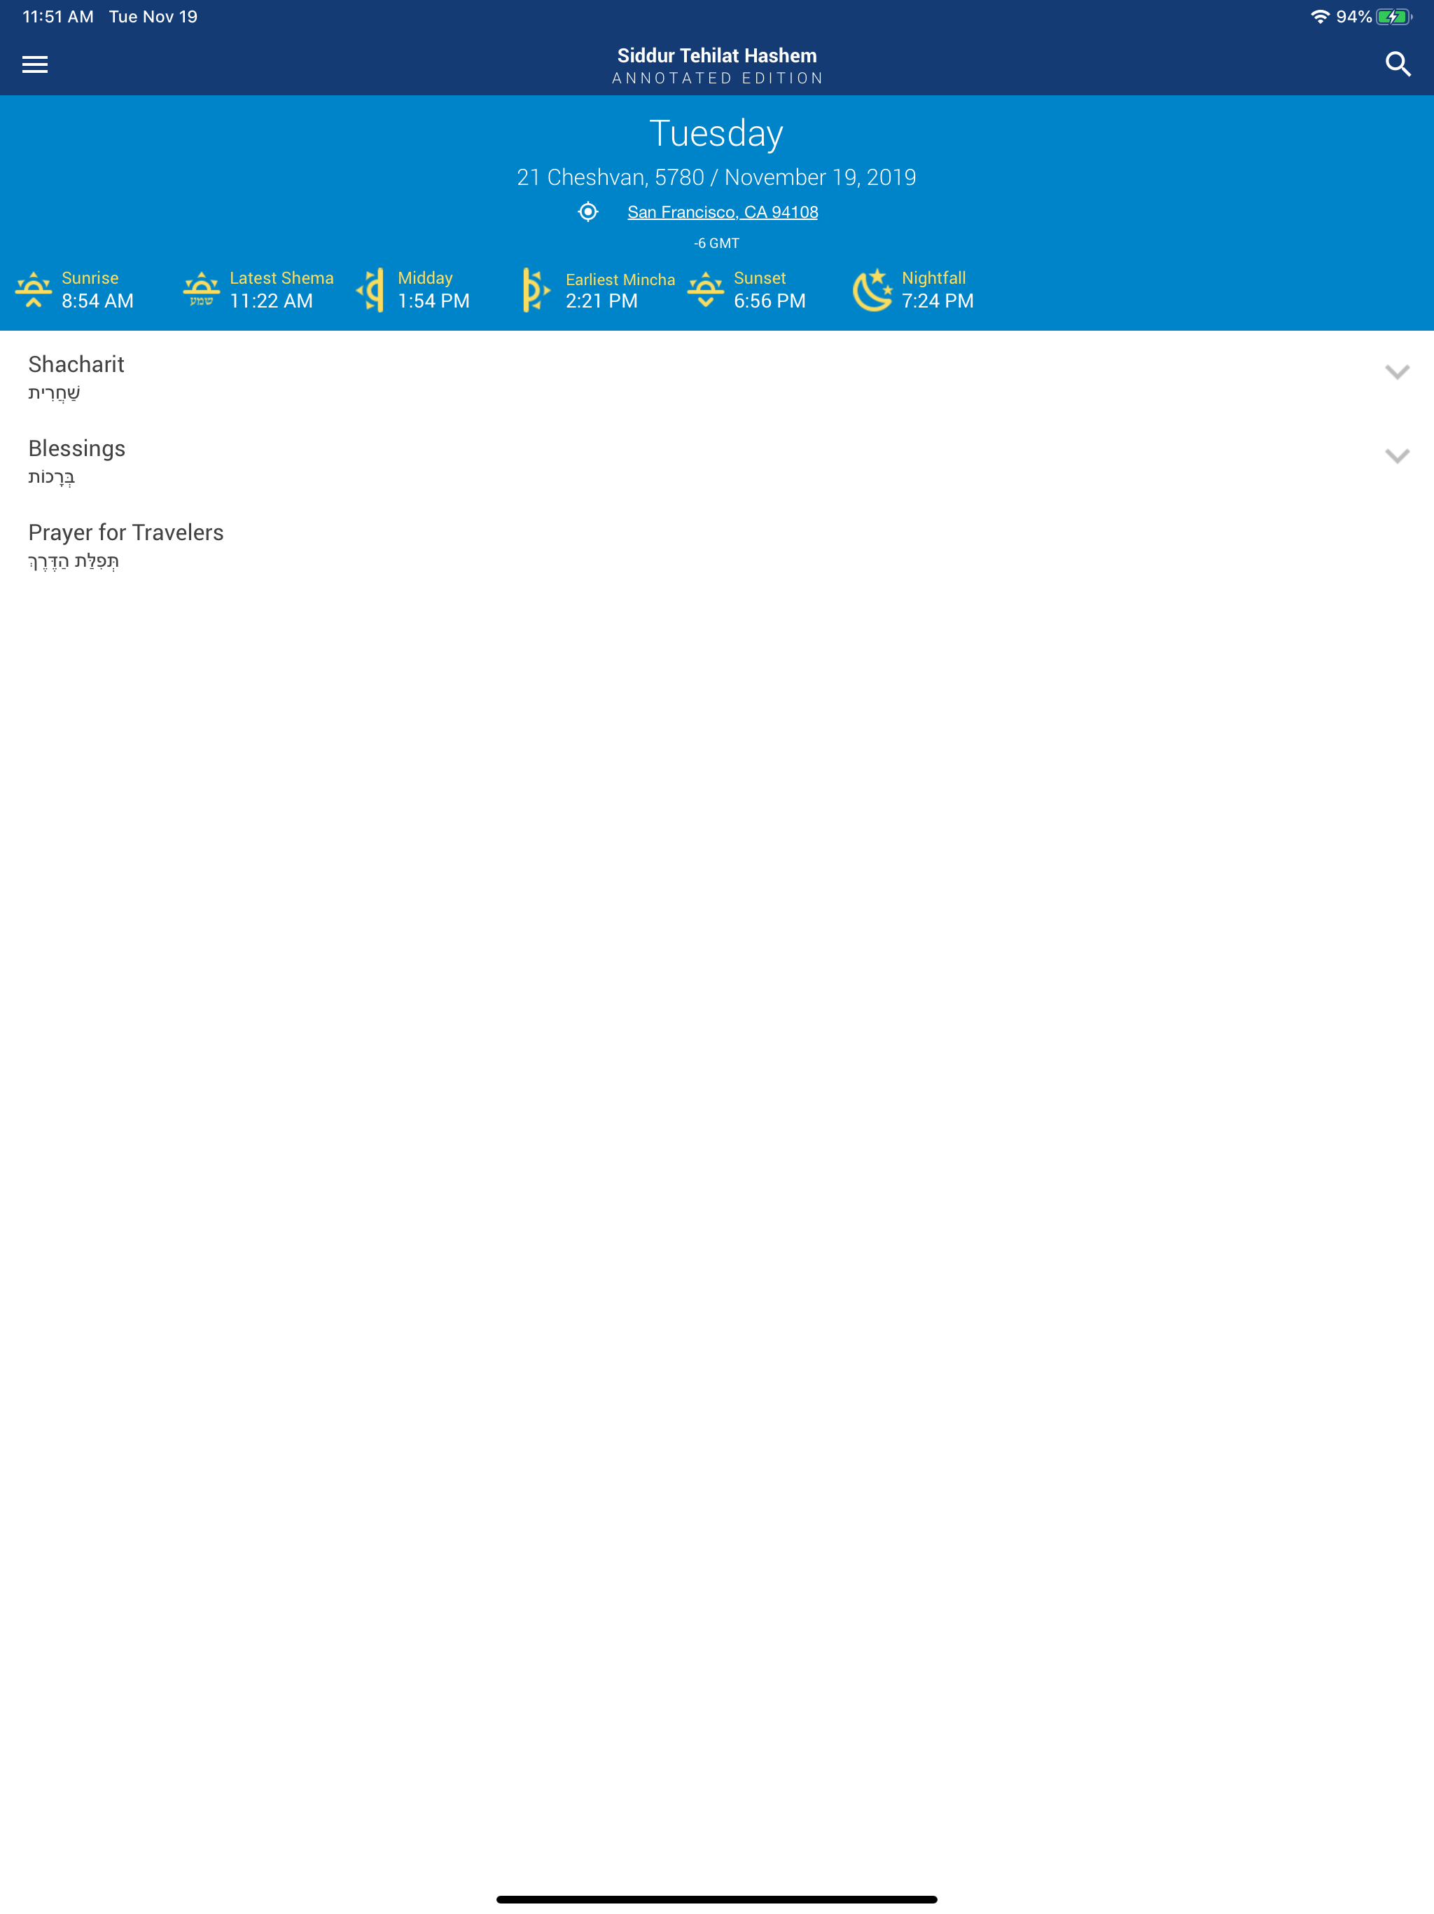1434x1914 pixels.
Task: Tap the Sunset icon
Action: point(706,290)
